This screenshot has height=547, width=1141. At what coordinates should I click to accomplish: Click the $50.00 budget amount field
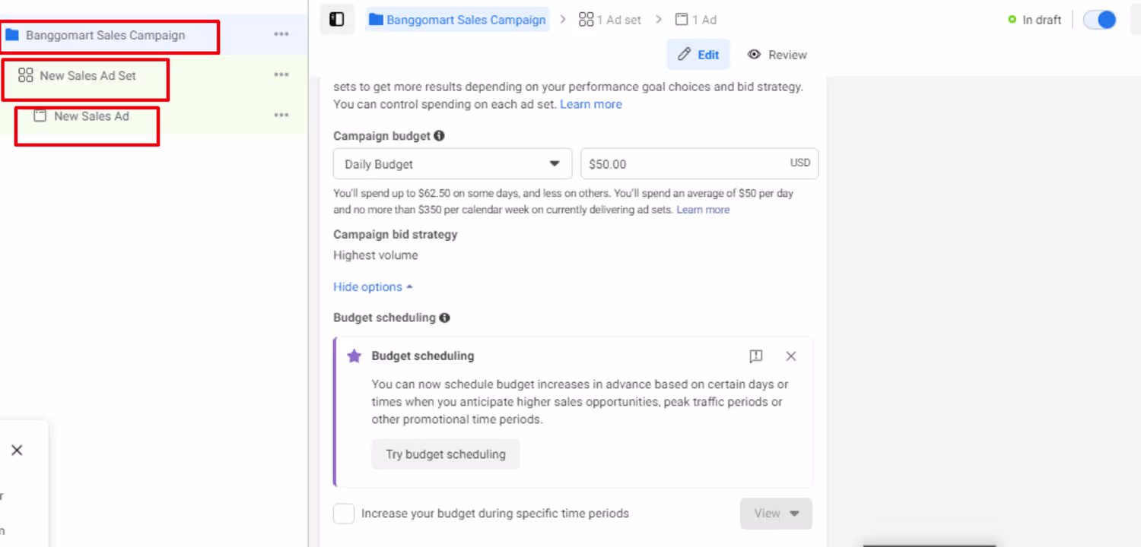coord(685,164)
